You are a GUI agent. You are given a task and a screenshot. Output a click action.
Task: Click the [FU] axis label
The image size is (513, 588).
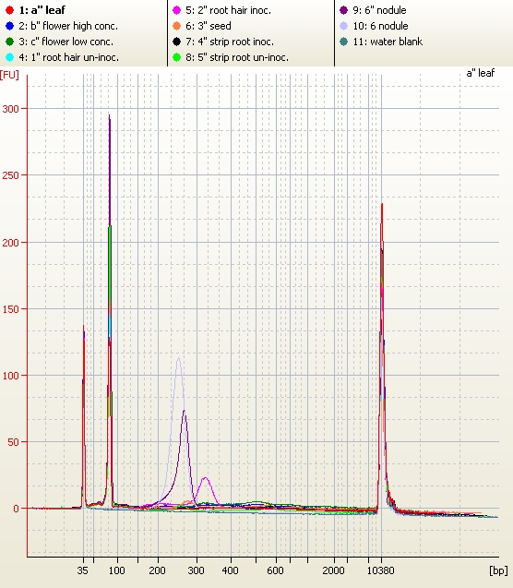click(9, 75)
